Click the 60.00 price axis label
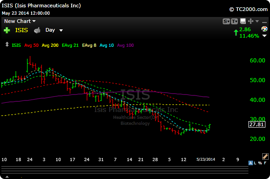270x179 pixels. point(258,61)
